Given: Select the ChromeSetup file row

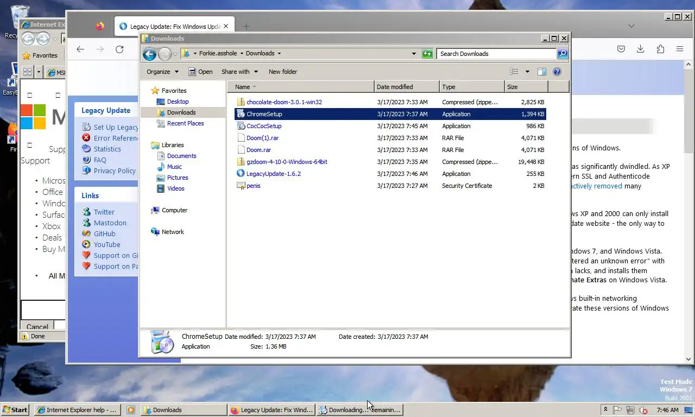Looking at the screenshot, I should (390, 114).
